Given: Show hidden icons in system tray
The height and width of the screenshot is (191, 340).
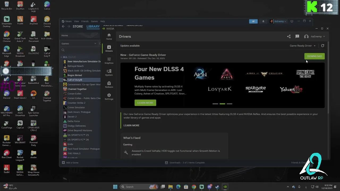Looking at the screenshot, I should [288, 187].
